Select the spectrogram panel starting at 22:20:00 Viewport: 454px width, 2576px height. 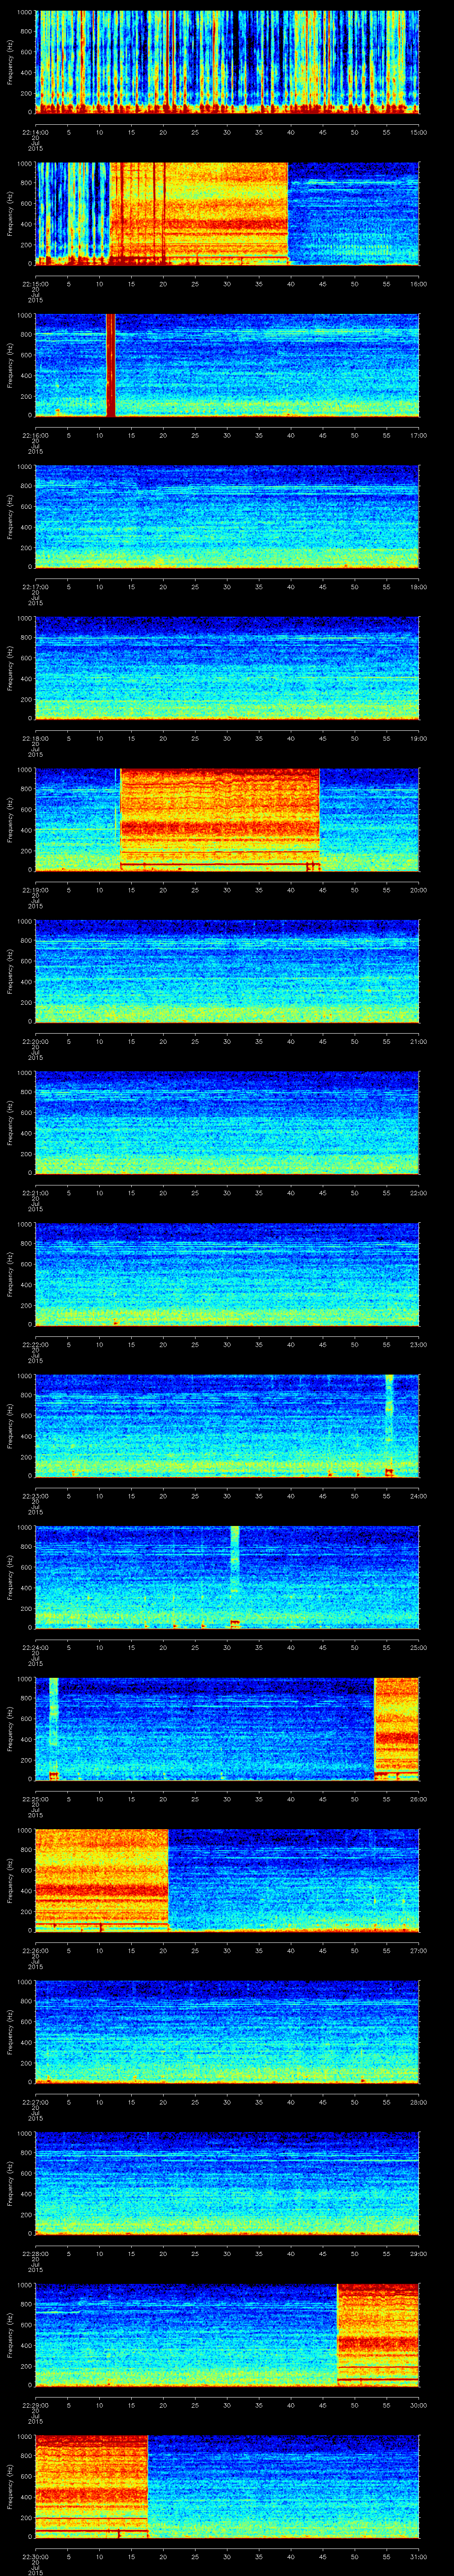(x=227, y=972)
